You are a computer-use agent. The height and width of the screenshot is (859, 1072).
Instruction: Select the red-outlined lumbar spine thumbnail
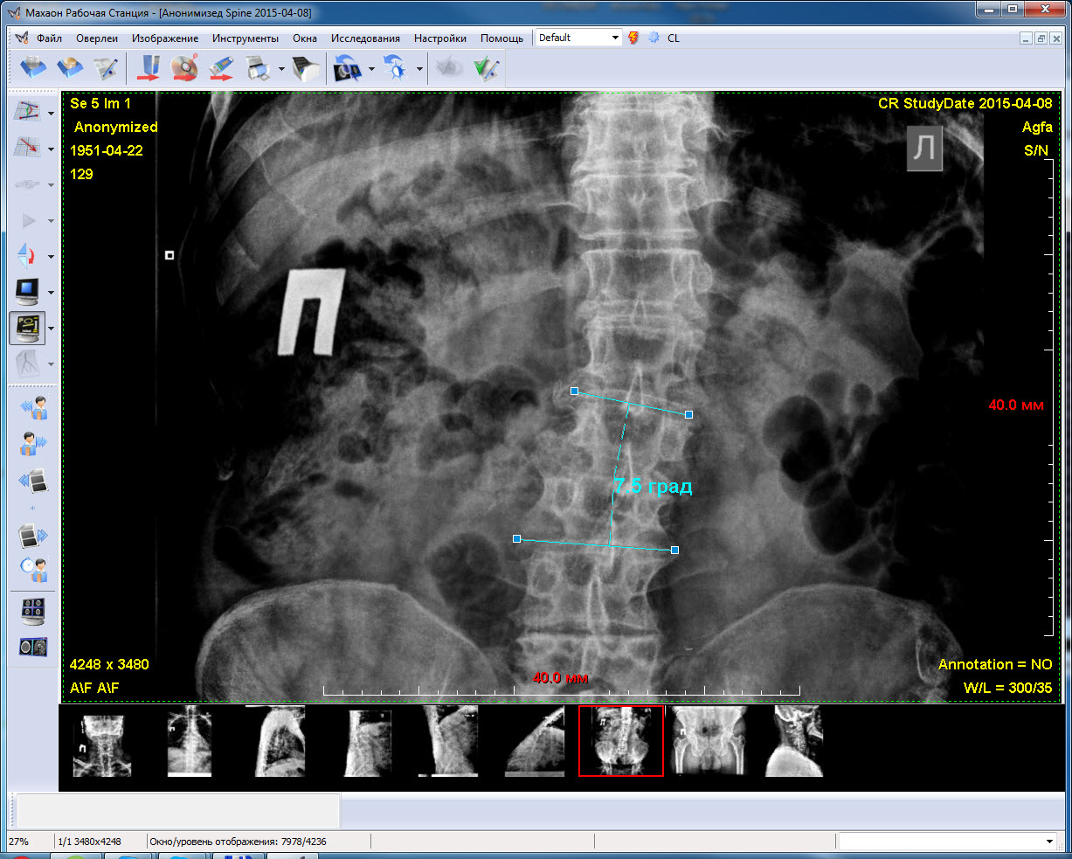(620, 741)
